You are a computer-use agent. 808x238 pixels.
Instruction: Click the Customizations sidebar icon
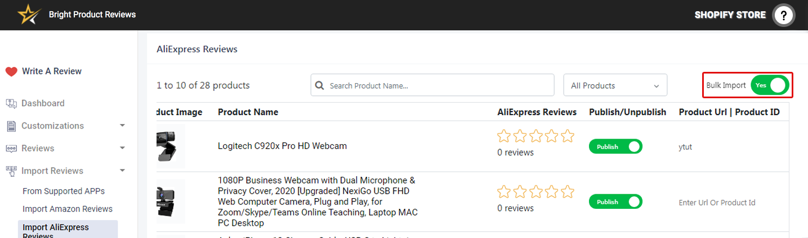[11, 126]
